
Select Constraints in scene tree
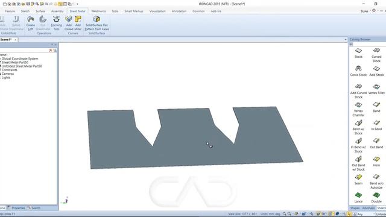[x=10, y=70]
